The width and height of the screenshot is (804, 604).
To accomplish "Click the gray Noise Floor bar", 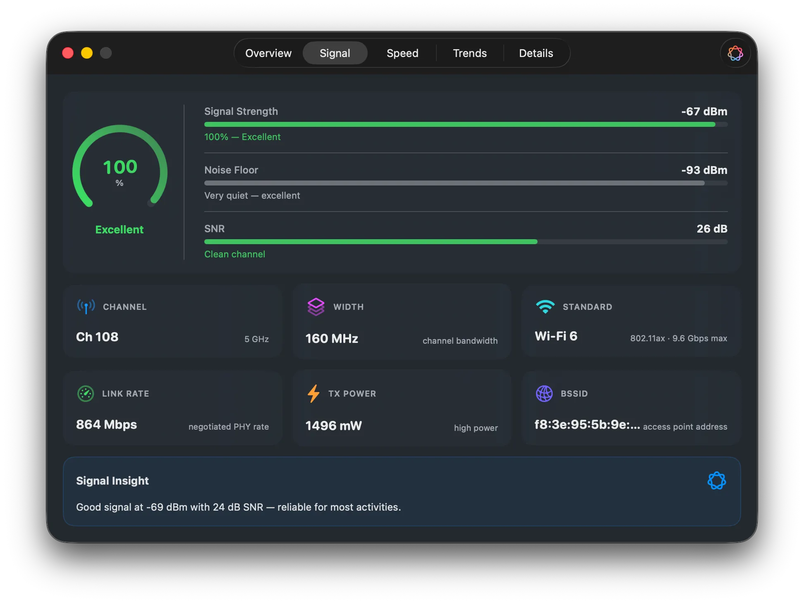I will pyautogui.click(x=454, y=183).
